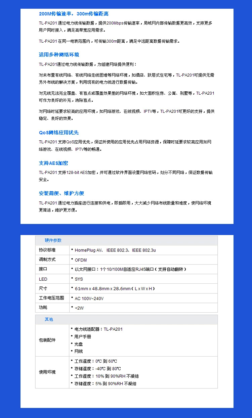Select the '工作电压范围' row label

(x=51, y=298)
